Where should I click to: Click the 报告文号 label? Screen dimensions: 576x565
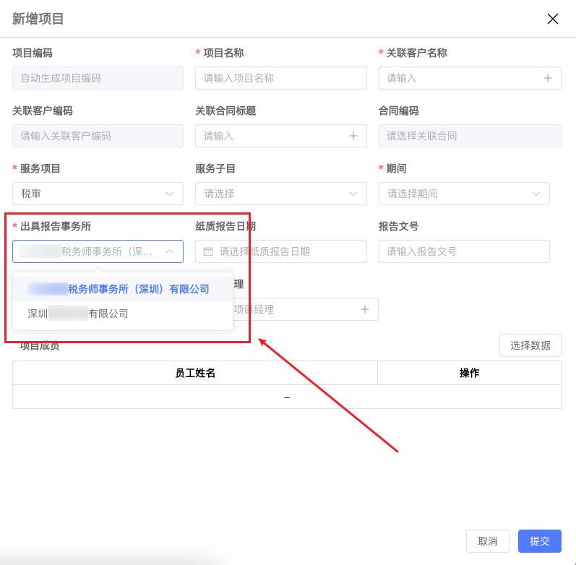click(x=398, y=226)
